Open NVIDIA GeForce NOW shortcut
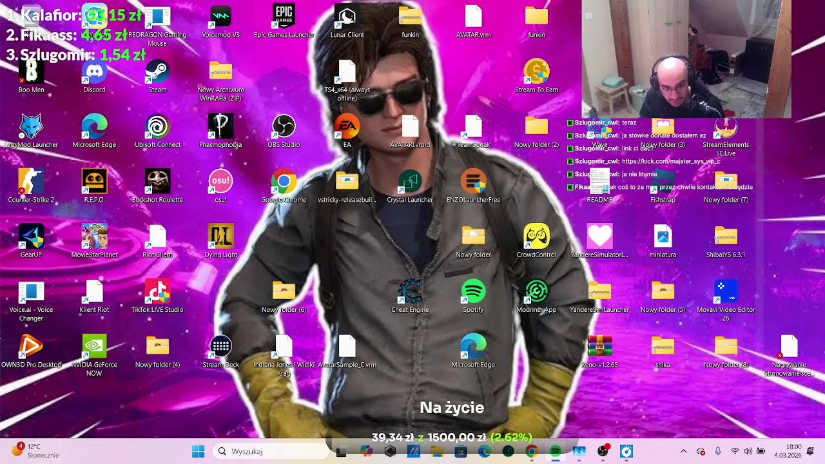Screen dimensions: 825x464 point(94,356)
